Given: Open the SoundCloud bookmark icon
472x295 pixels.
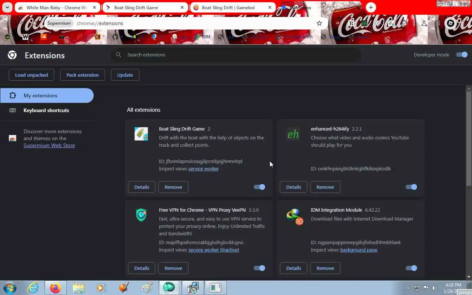Looking at the screenshot, I should click(44, 37).
